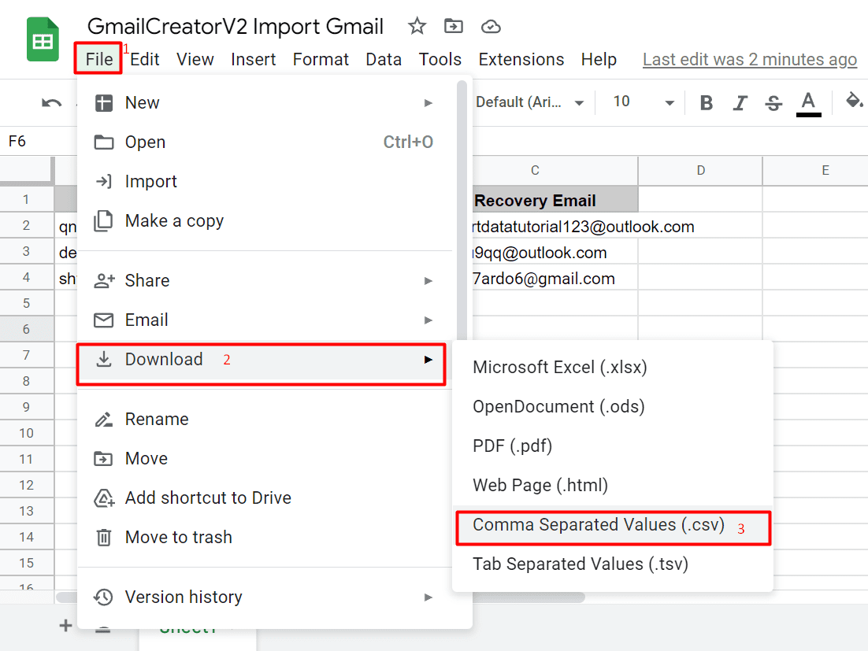Undo the last action
868x651 pixels.
click(x=51, y=103)
